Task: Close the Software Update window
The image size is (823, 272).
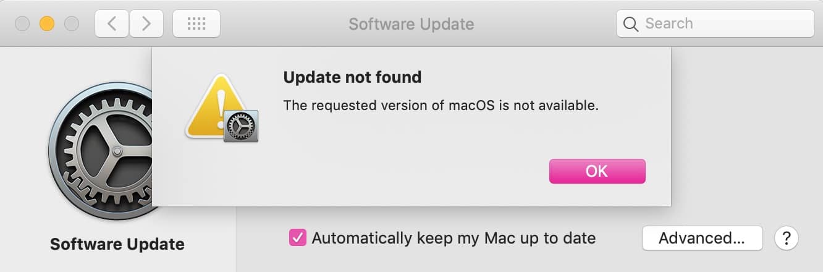Action: [x=22, y=24]
